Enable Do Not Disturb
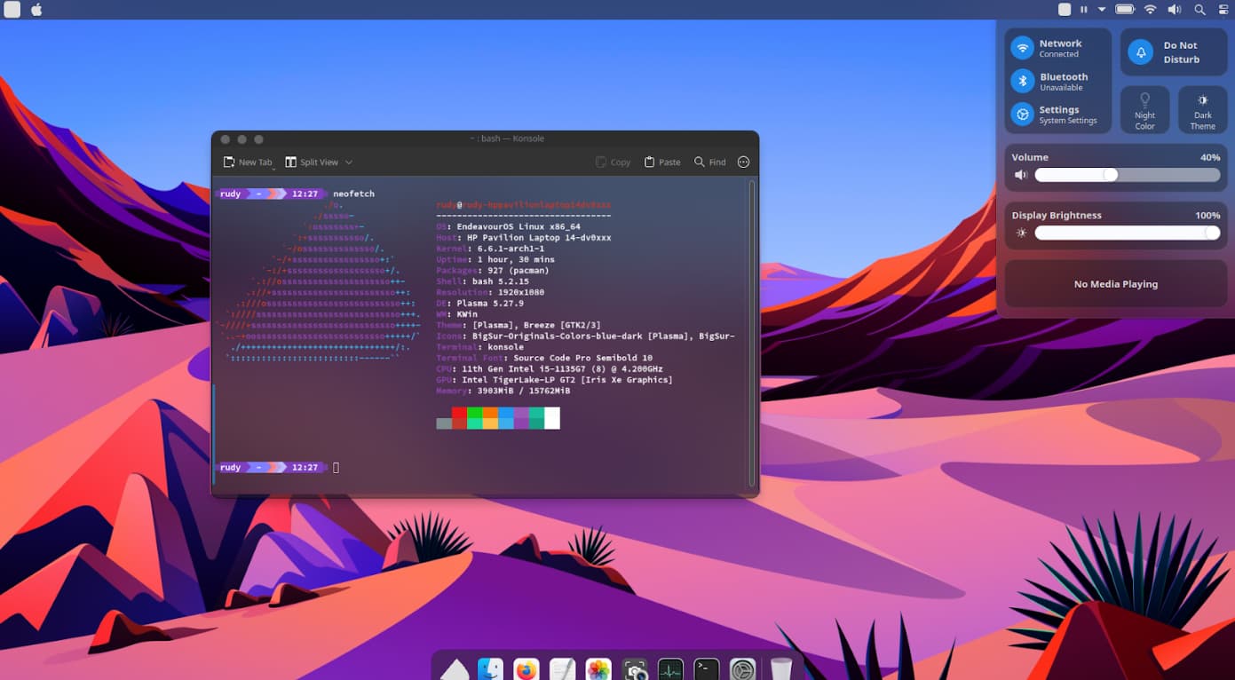1235x680 pixels. 1141,52
